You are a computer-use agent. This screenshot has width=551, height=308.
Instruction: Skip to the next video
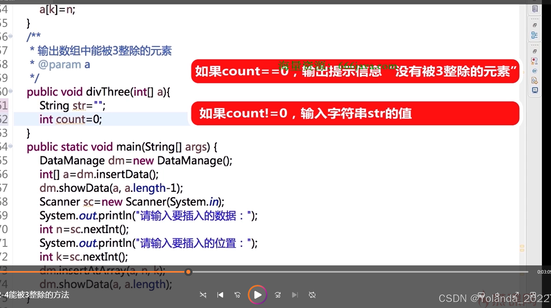(295, 295)
